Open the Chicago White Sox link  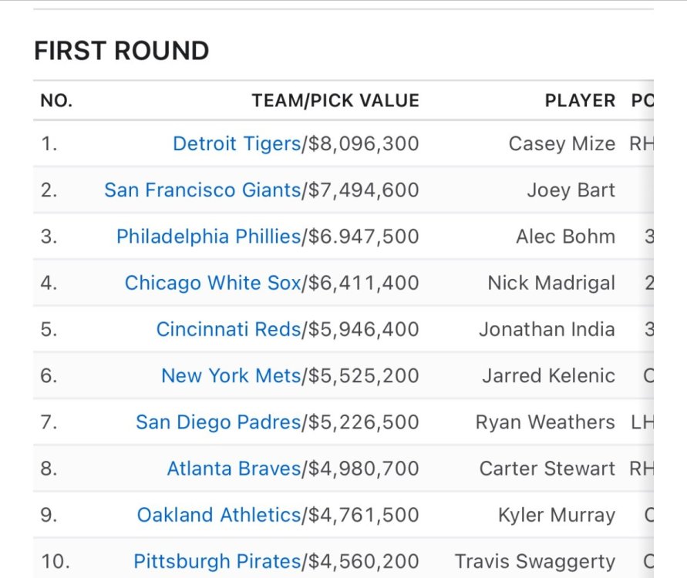coord(213,283)
